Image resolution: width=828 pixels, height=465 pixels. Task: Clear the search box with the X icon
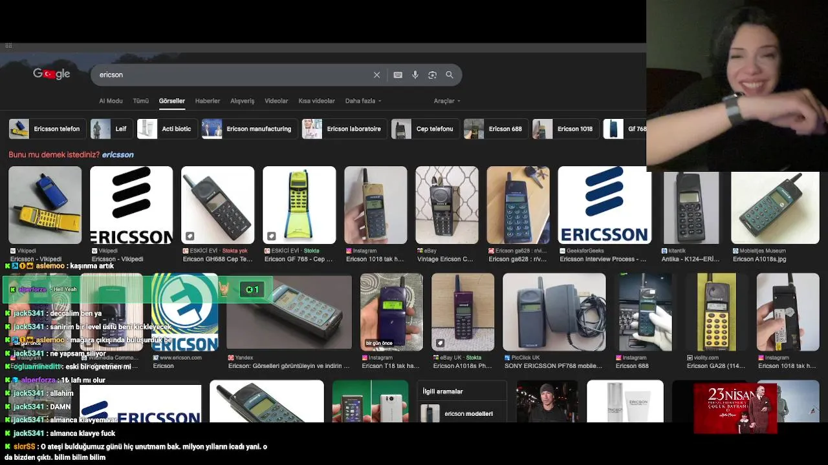(376, 75)
